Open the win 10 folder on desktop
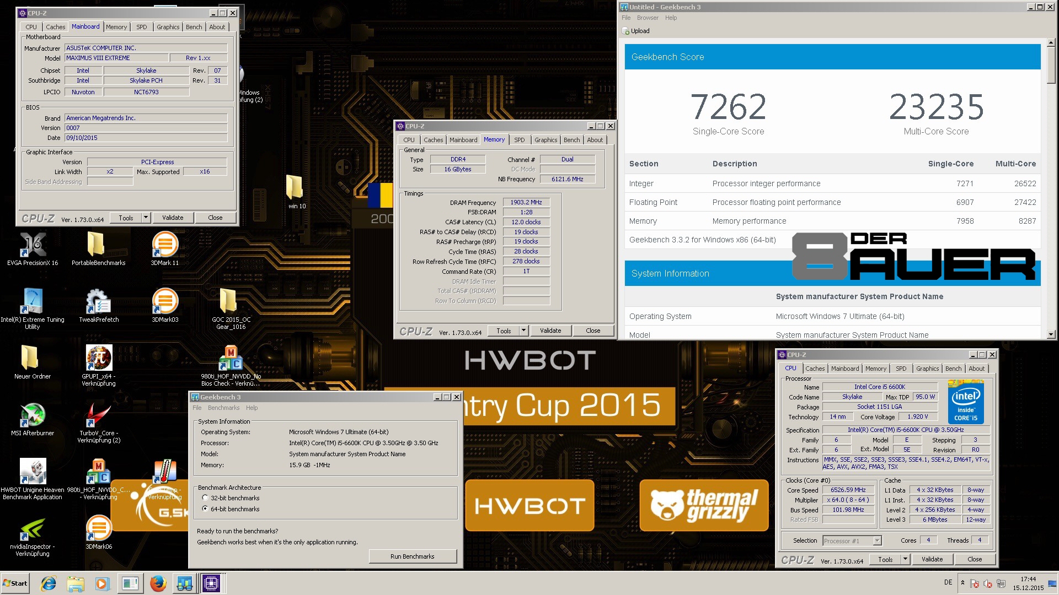 [x=297, y=192]
